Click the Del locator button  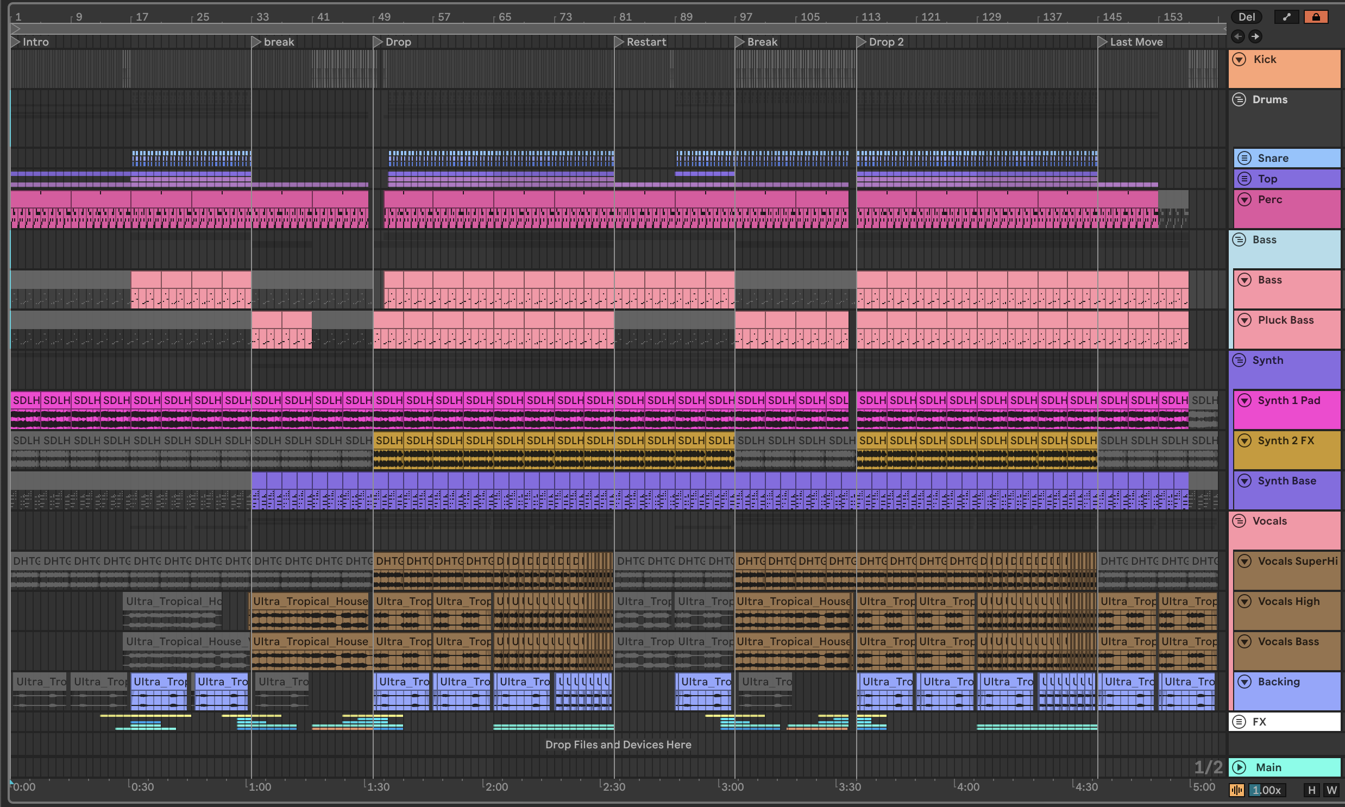(x=1247, y=17)
